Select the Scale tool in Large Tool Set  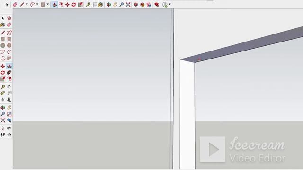(3, 79)
